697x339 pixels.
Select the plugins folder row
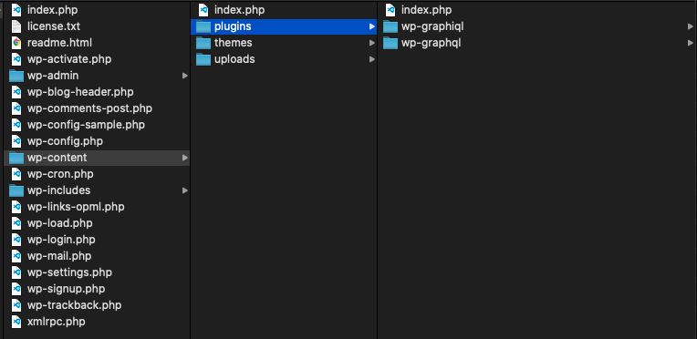point(284,26)
